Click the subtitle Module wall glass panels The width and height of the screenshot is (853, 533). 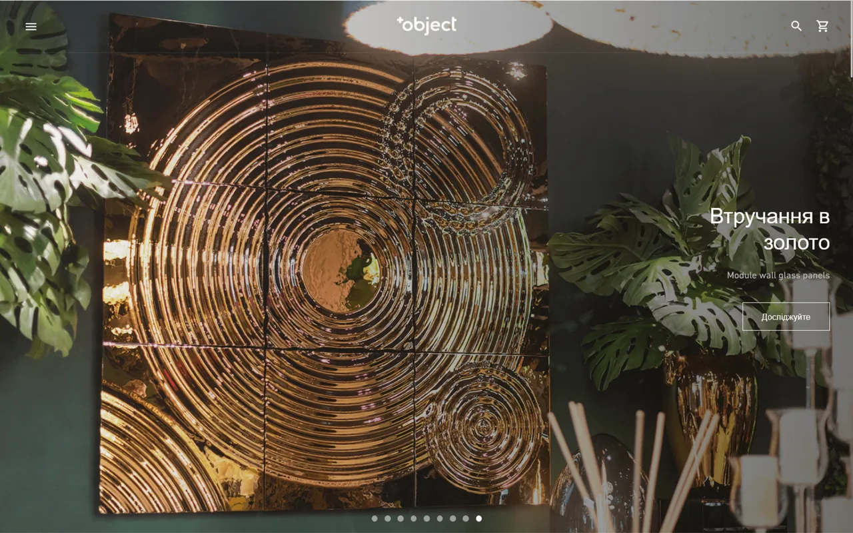[x=778, y=275]
